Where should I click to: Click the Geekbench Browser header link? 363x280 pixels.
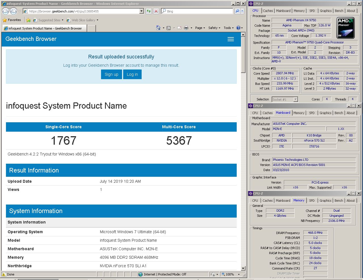click(x=31, y=39)
